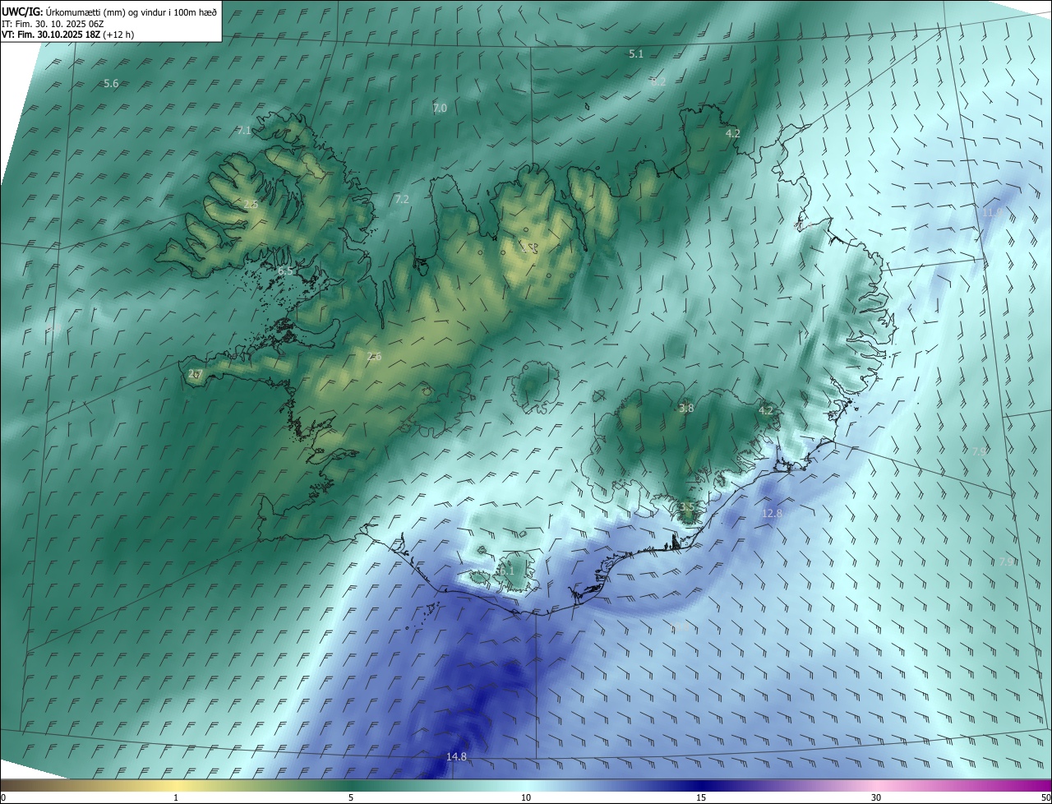Screen dimensions: 1052x804
Task: Click the colorbar tick label "50"
Action: (x=1045, y=797)
